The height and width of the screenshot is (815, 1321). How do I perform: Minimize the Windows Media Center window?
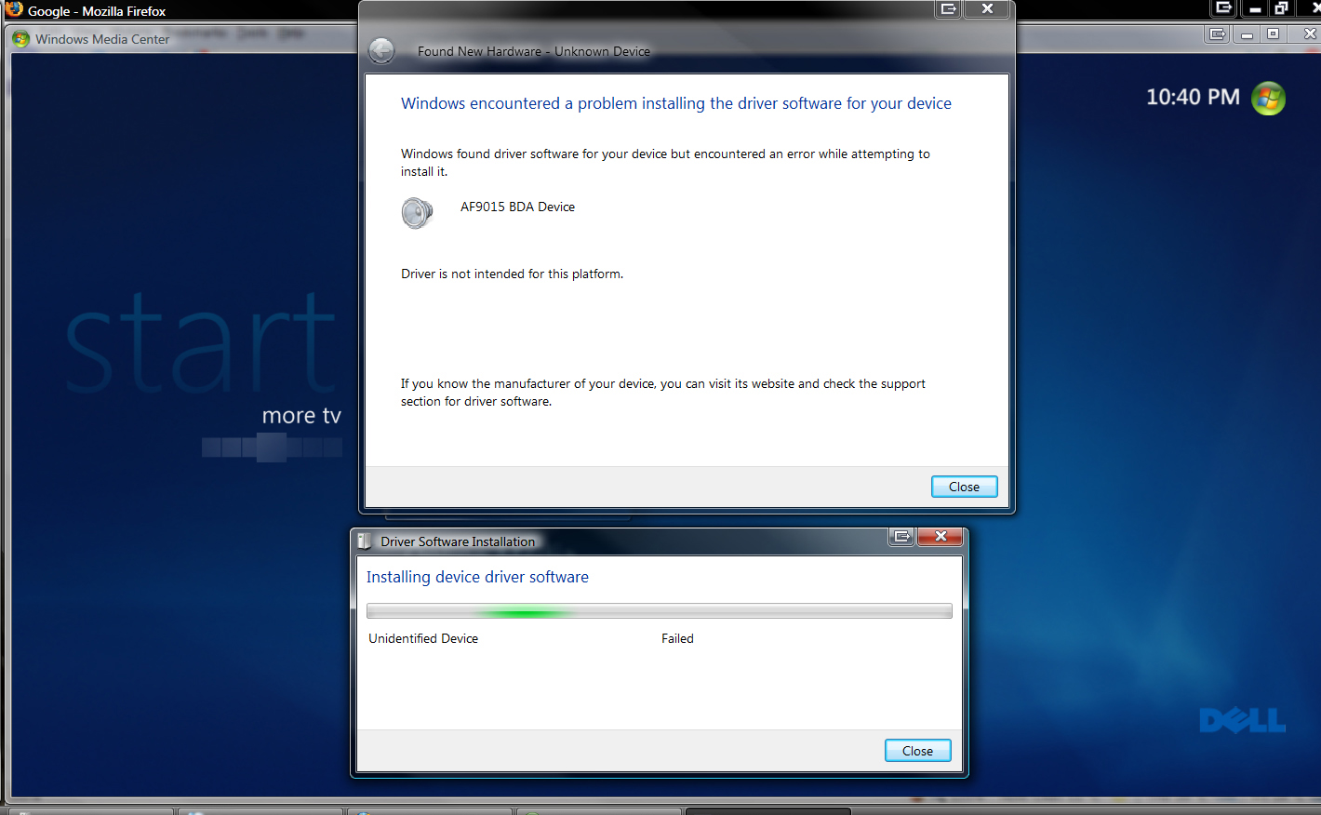1247,33
